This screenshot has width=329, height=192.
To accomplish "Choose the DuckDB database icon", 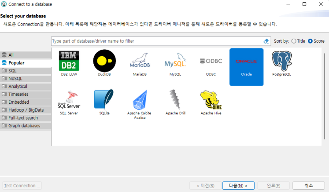I will [104, 61].
